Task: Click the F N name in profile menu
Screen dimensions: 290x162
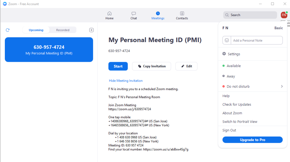Action: point(225,28)
